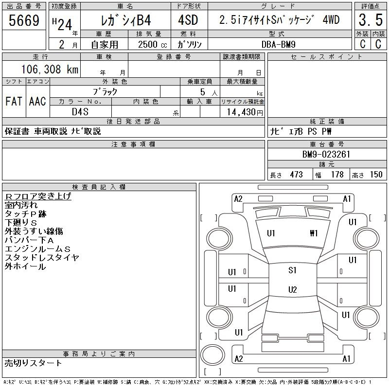This screenshot has height=389, width=389.
Task: Select the length value 473
Action: point(296,175)
